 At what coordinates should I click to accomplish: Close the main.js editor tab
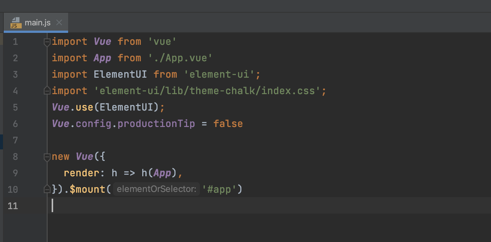59,23
